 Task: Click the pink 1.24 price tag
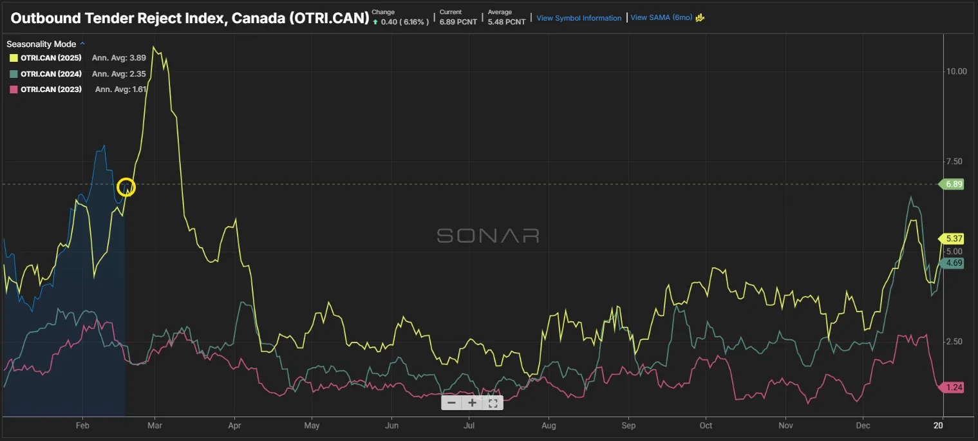click(954, 388)
